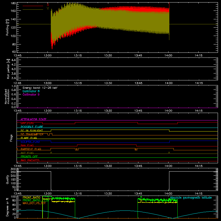Click the 180 tick on Pointing axis

click(x=13, y=3)
